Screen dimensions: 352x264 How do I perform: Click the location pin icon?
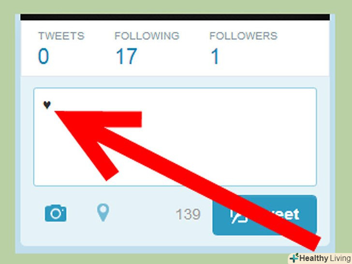103,212
